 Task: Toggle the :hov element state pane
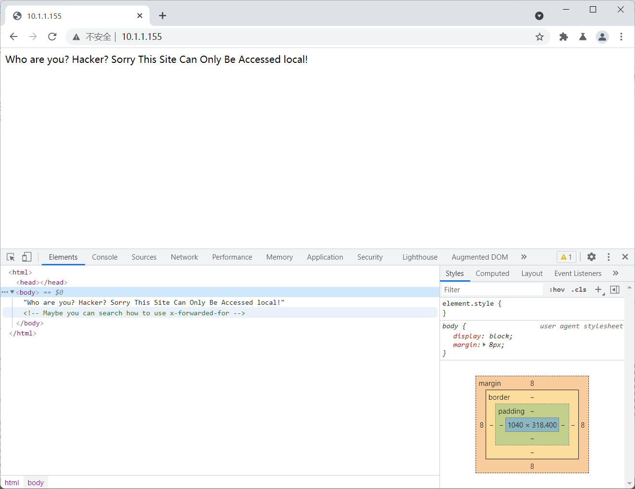pos(557,289)
